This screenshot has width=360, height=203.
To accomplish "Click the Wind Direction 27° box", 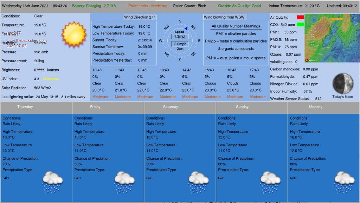I will coord(140,17).
